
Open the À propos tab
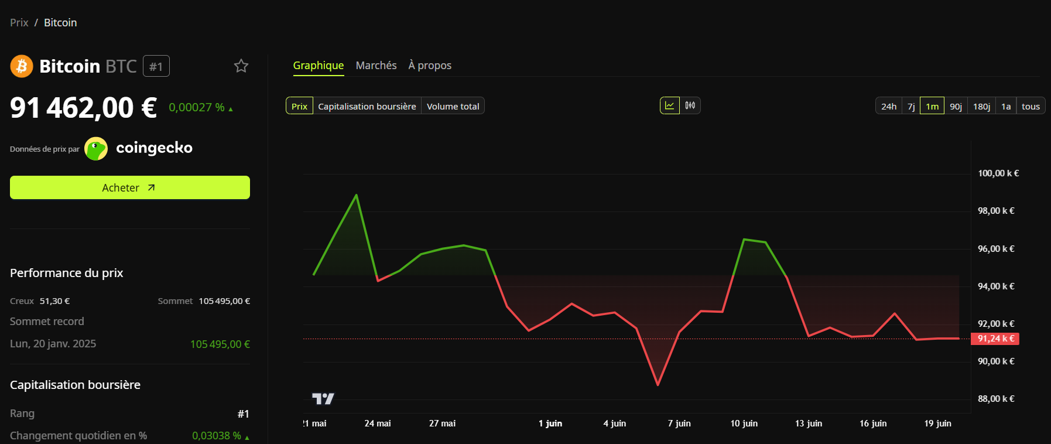click(x=430, y=66)
